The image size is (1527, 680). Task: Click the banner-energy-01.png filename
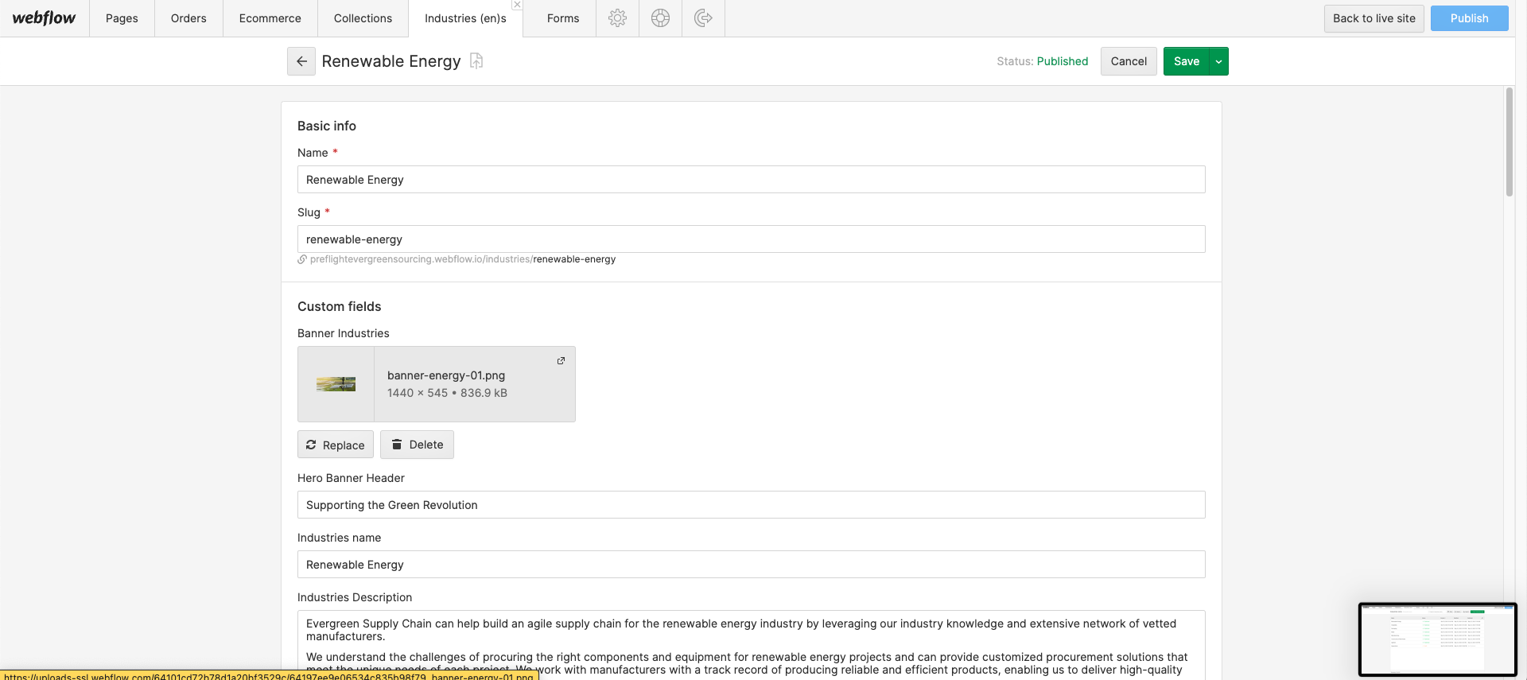[x=446, y=375]
